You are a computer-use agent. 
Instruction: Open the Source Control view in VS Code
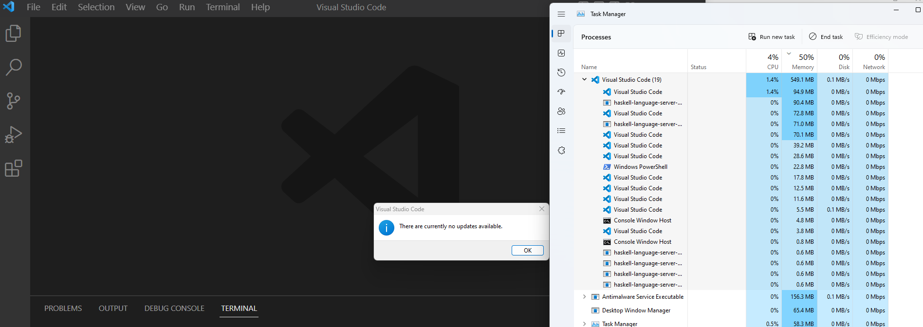[x=14, y=101]
